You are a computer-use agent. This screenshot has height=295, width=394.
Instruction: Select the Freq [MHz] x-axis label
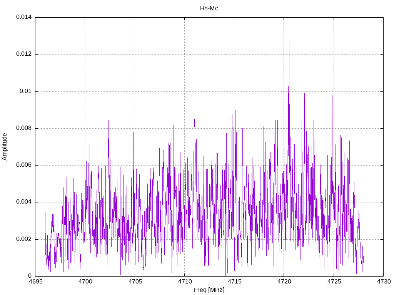click(209, 290)
